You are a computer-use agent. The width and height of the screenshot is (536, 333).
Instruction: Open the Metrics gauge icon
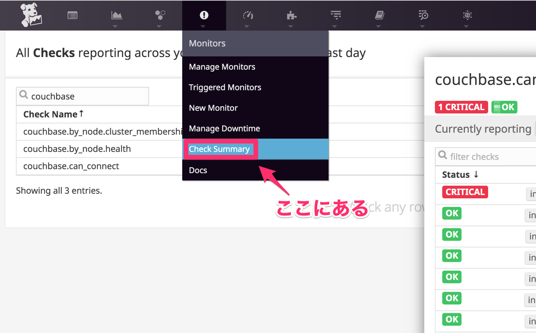248,15
